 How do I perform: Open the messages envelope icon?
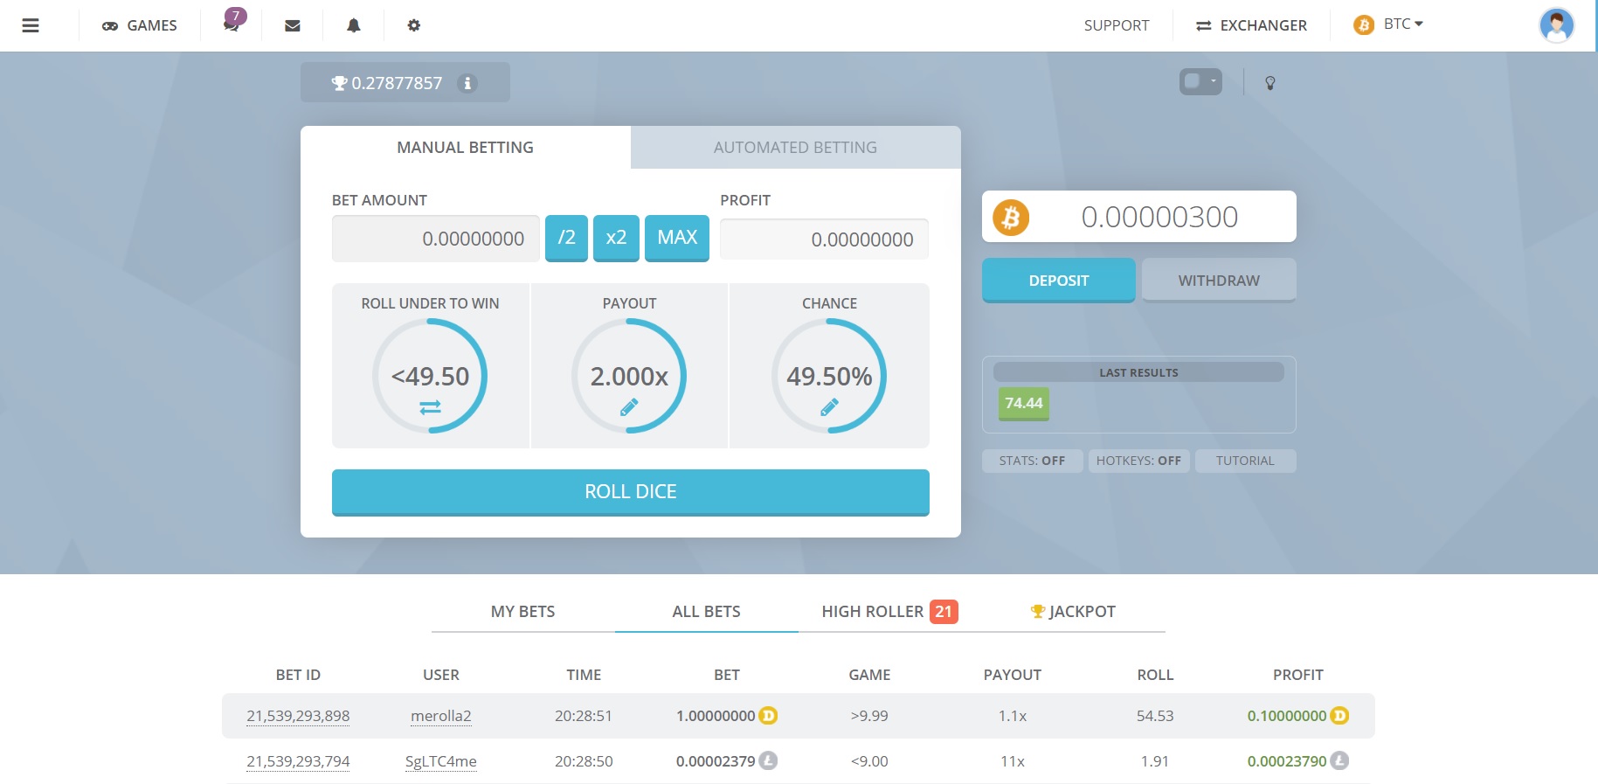pos(293,25)
